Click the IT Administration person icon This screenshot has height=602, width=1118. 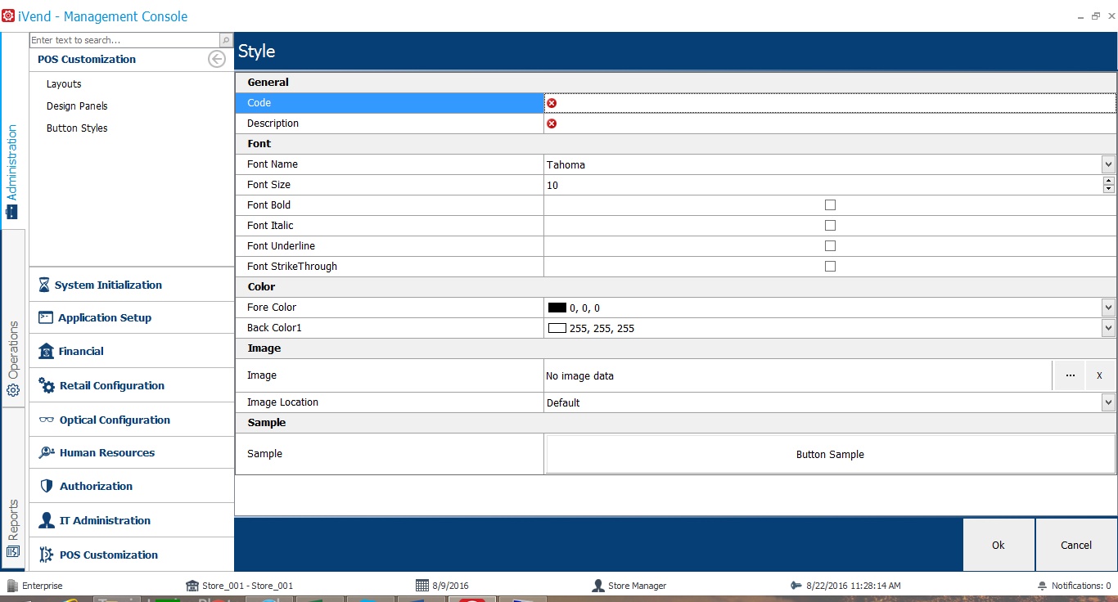47,520
